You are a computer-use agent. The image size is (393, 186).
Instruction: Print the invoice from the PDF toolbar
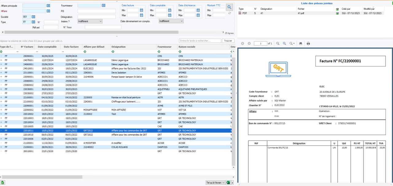(x=308, y=43)
